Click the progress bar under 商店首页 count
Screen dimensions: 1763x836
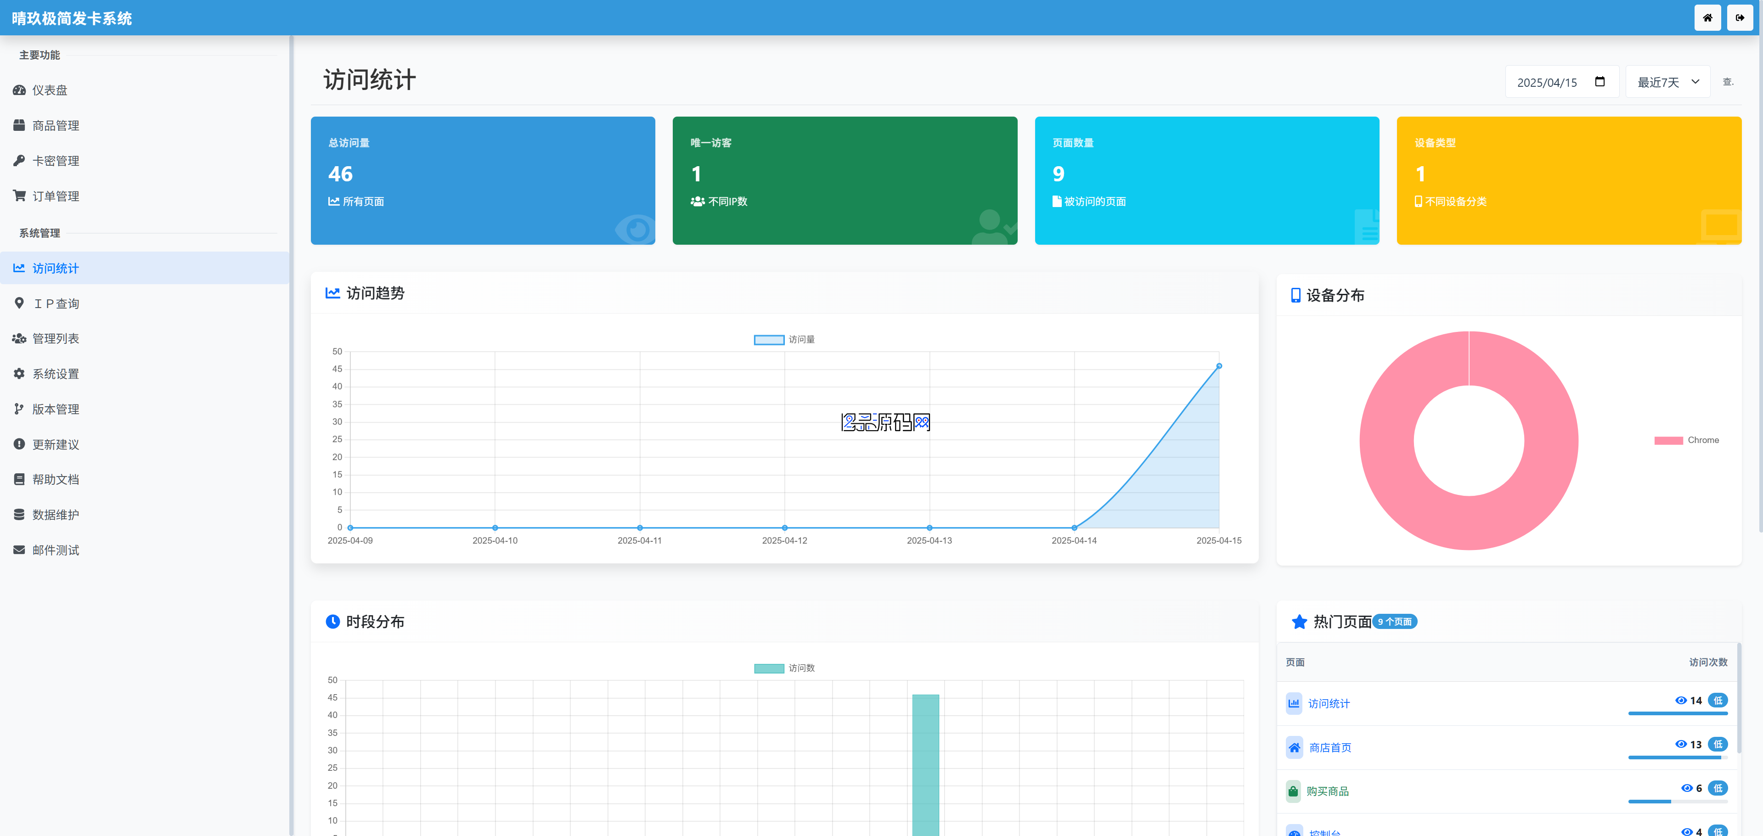tap(1678, 757)
